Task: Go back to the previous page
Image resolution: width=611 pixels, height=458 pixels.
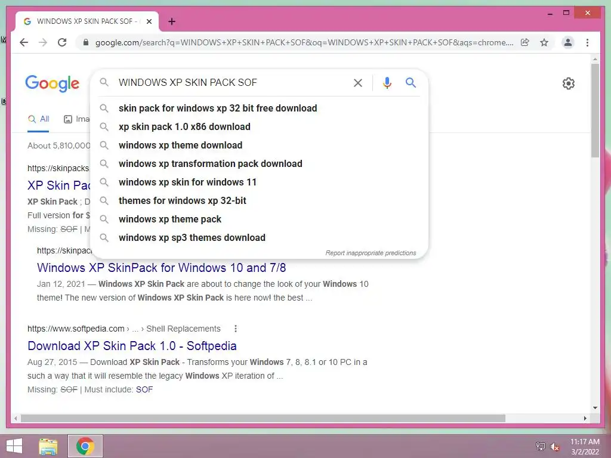Action: 24,42
